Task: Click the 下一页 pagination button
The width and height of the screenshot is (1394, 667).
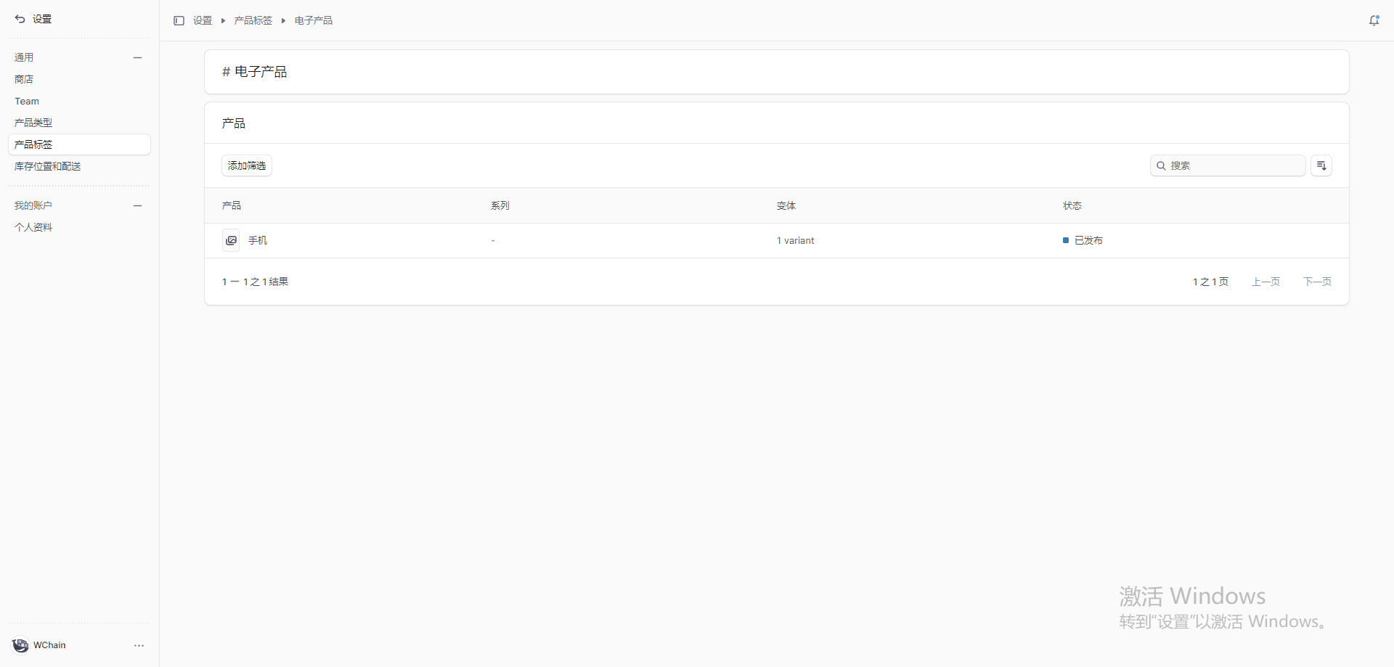Action: (x=1317, y=282)
